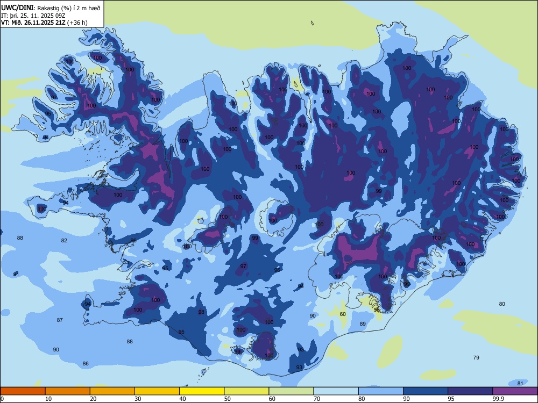Click the IT initialization time line
Image resolution: width=538 pixels, height=403 pixels.
click(x=32, y=16)
